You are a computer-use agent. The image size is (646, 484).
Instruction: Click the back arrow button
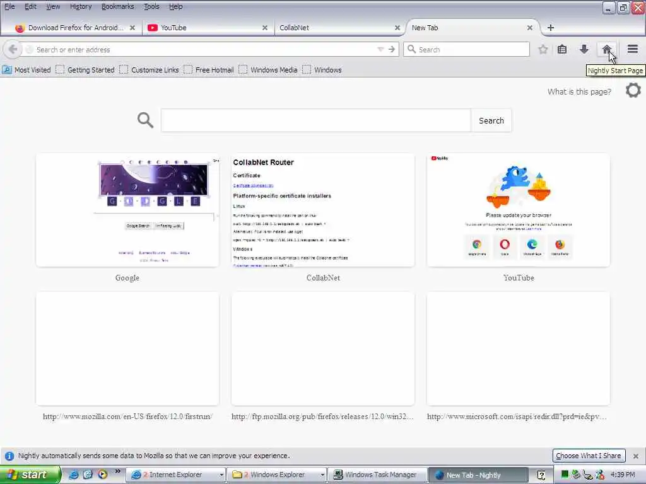pyautogui.click(x=13, y=49)
